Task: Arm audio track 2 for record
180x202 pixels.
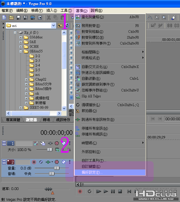Action: (x=34, y=162)
